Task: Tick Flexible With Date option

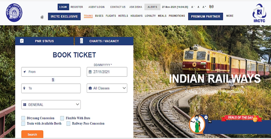Action: (62, 118)
